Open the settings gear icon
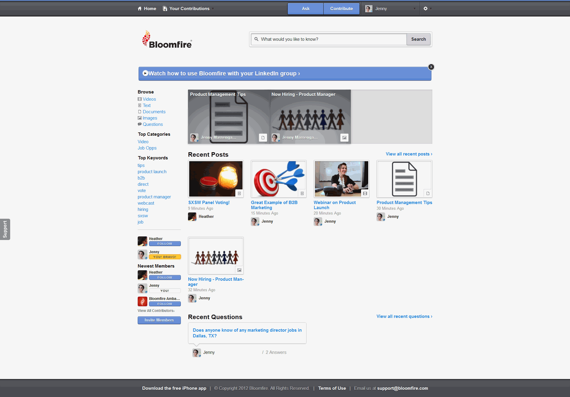570x397 pixels. click(425, 9)
